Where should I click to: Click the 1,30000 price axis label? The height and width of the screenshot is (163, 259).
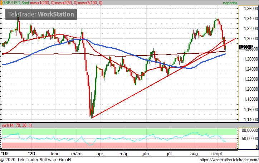pos(251,39)
